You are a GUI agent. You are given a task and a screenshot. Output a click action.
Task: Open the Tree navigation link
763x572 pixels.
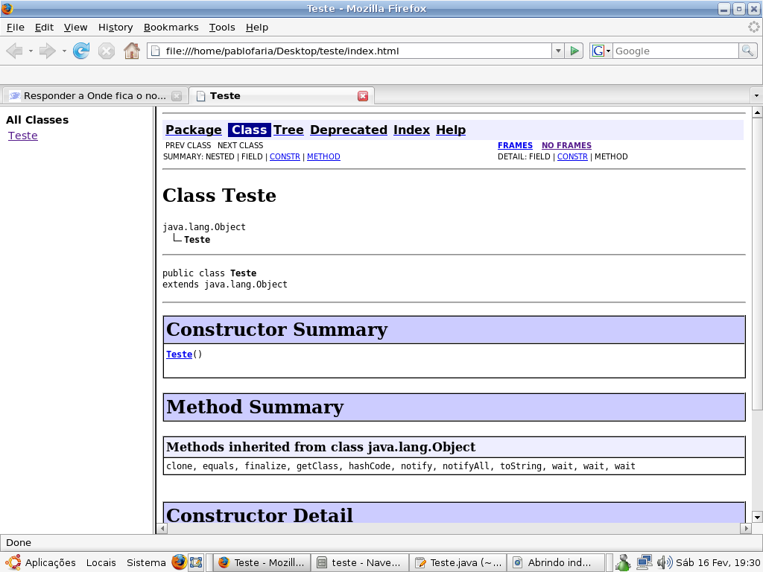tap(288, 130)
